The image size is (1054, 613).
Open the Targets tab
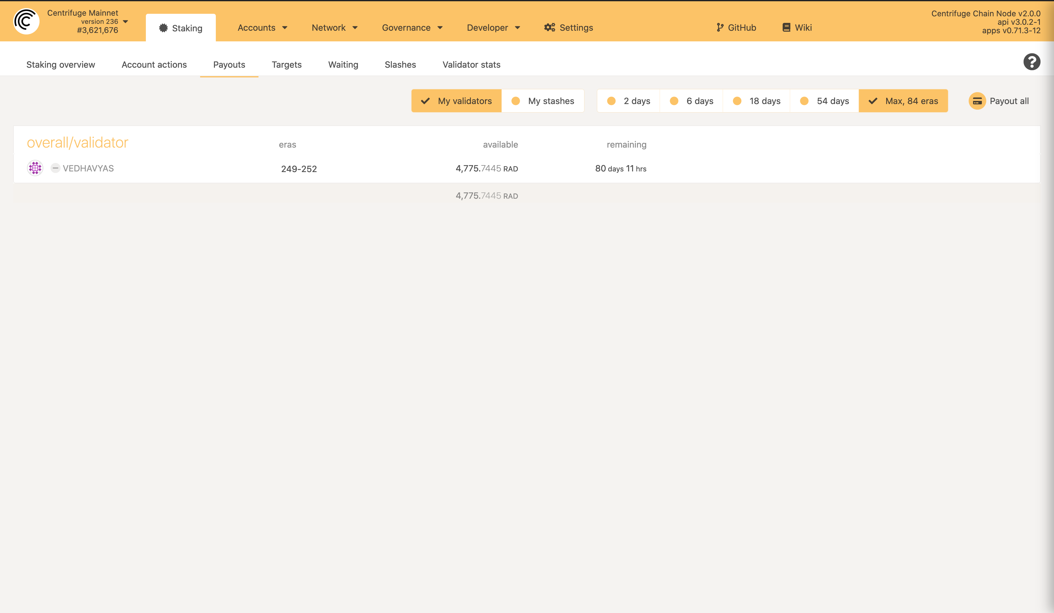pos(286,64)
